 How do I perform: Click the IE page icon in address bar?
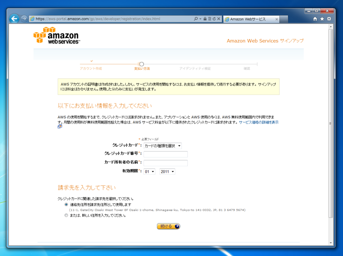[x=32, y=19]
